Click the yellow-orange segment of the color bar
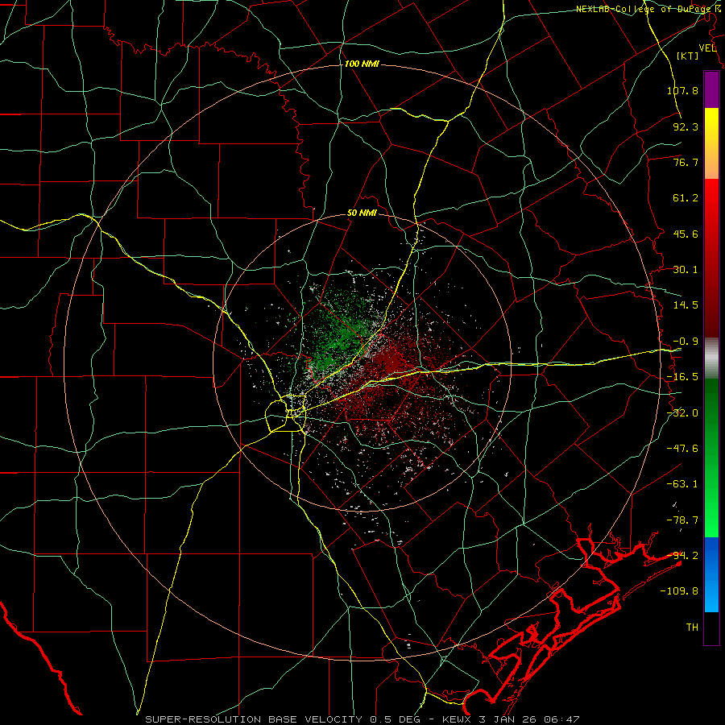This screenshot has height=725, width=725. [x=711, y=143]
